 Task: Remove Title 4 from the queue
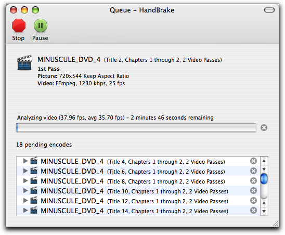point(253,161)
